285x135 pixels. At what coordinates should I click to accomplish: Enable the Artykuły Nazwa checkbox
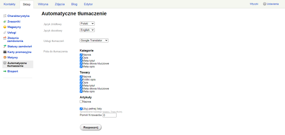coord(81,102)
